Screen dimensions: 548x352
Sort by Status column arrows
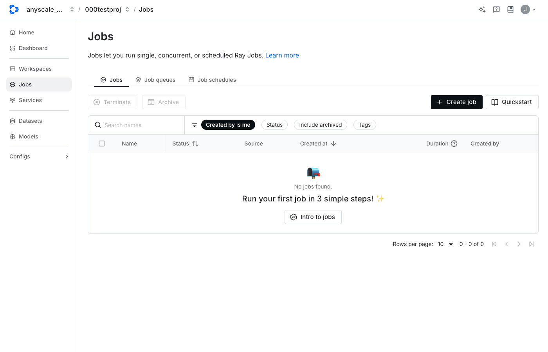pos(195,144)
